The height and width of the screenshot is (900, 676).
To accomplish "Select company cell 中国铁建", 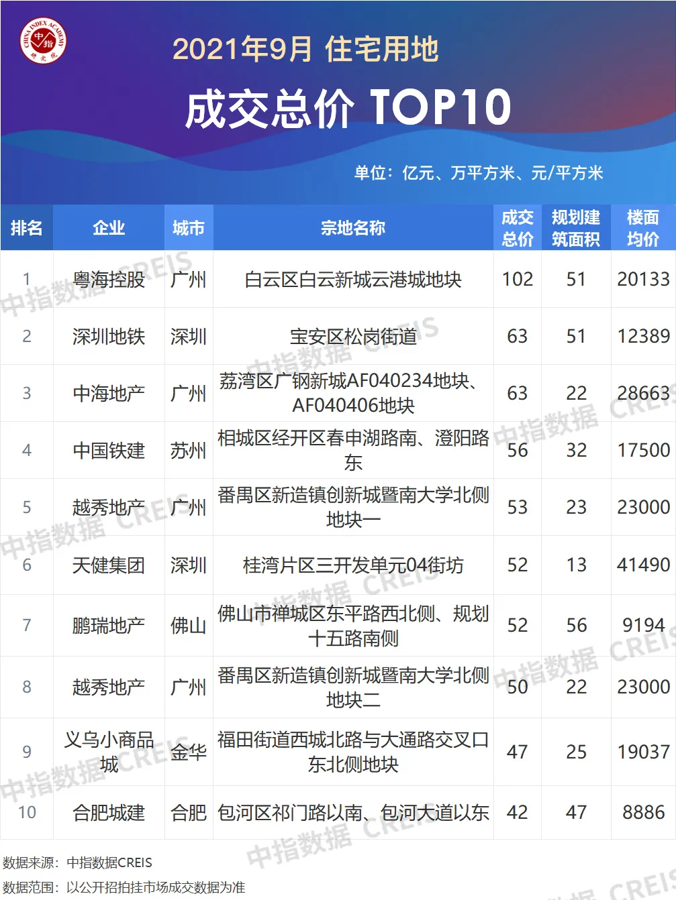I will coord(109,451).
